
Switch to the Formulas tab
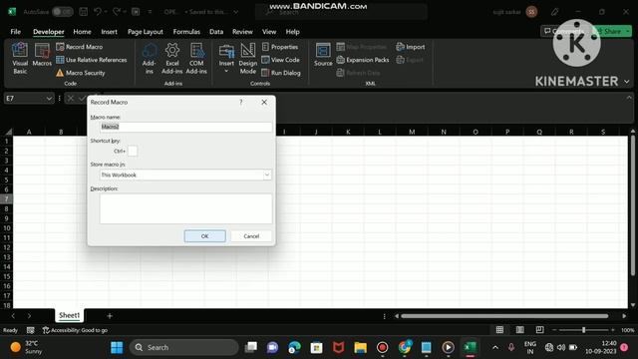coord(186,32)
